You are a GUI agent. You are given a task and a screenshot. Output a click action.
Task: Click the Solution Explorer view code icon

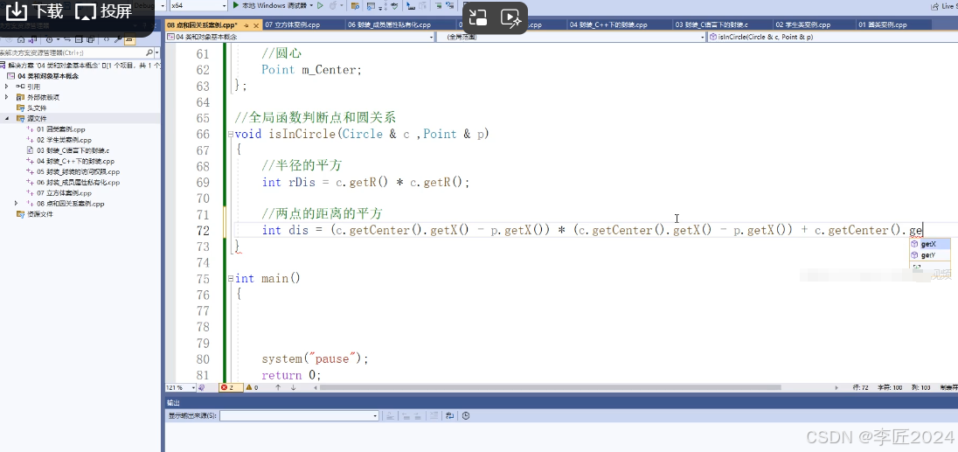coord(105,40)
